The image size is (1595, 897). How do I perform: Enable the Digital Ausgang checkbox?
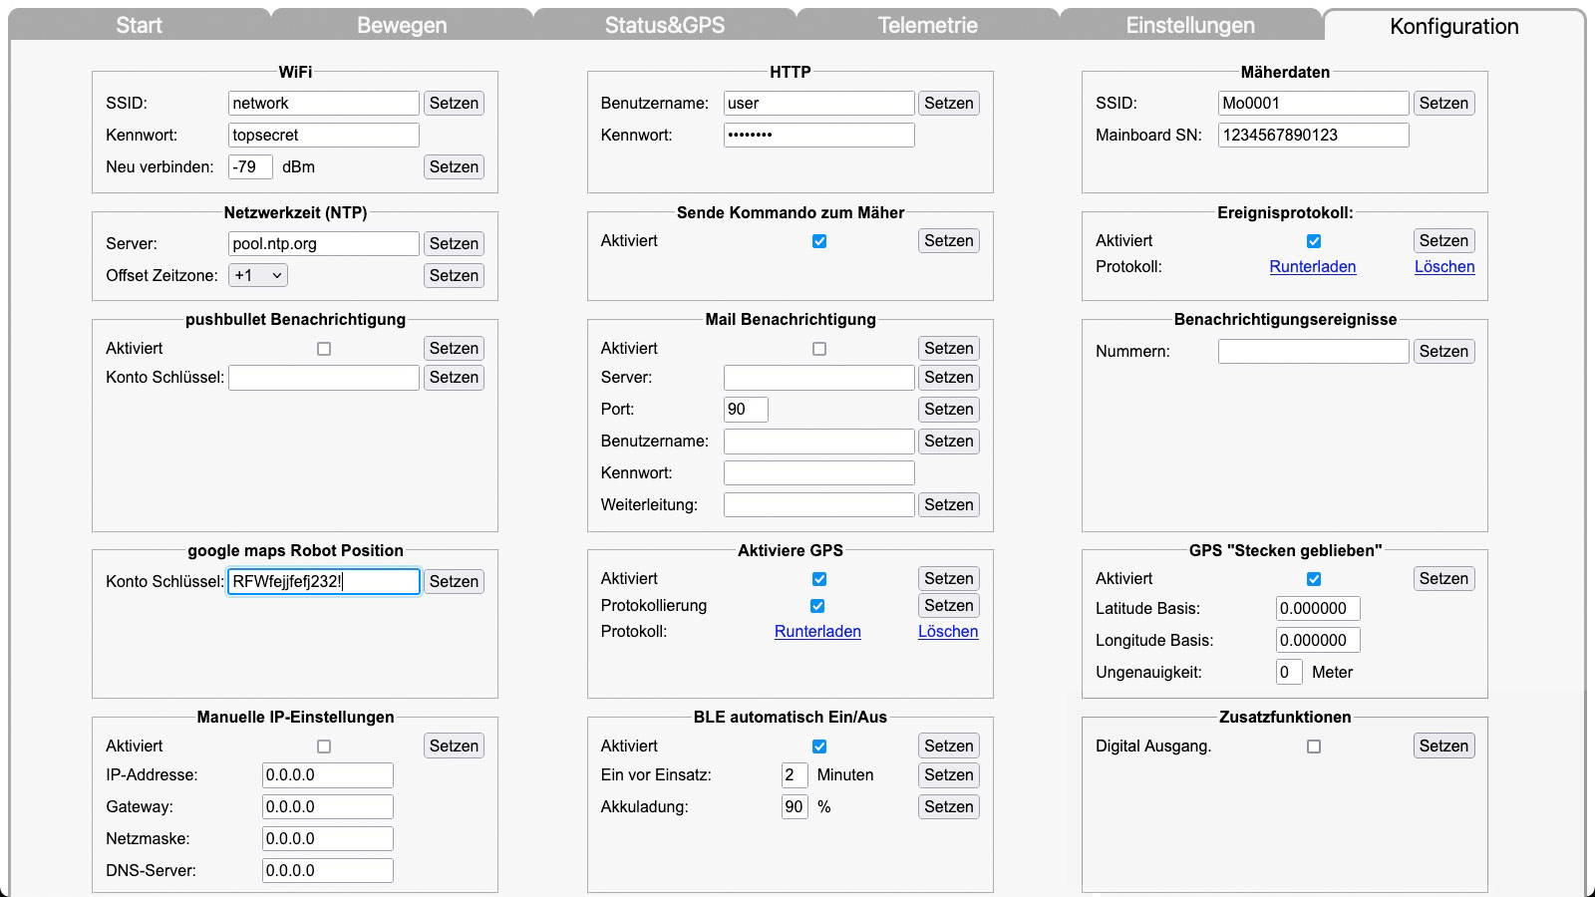(1314, 747)
